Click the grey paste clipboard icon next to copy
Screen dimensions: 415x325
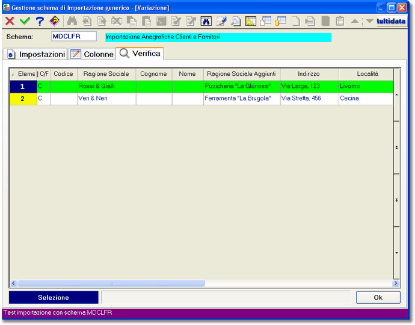[x=146, y=21]
